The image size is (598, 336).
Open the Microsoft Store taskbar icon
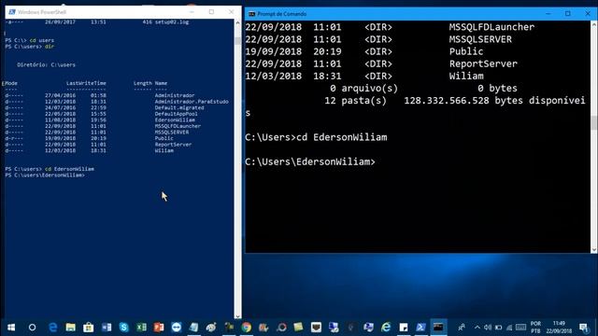[x=89, y=328]
